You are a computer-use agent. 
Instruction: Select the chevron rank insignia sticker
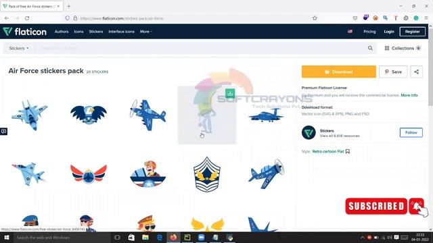207,174
